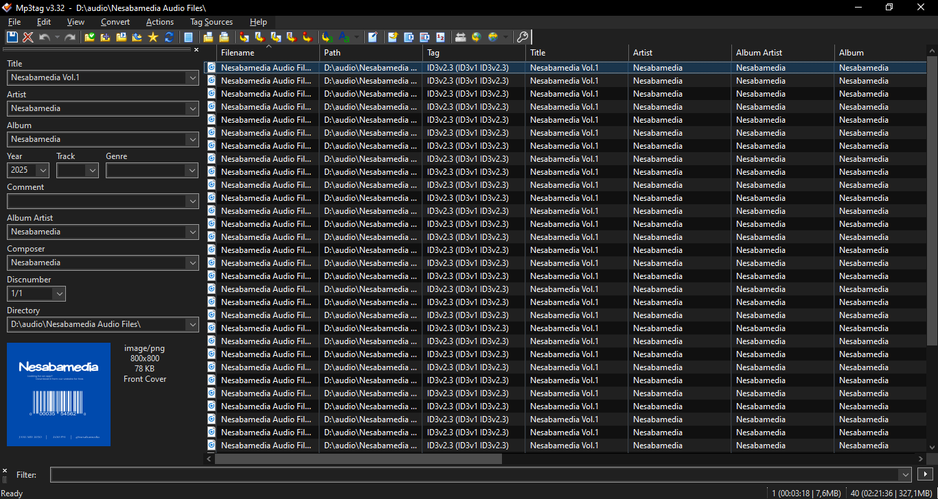Expand the Title field dropdown
The height and width of the screenshot is (499, 938).
point(192,77)
